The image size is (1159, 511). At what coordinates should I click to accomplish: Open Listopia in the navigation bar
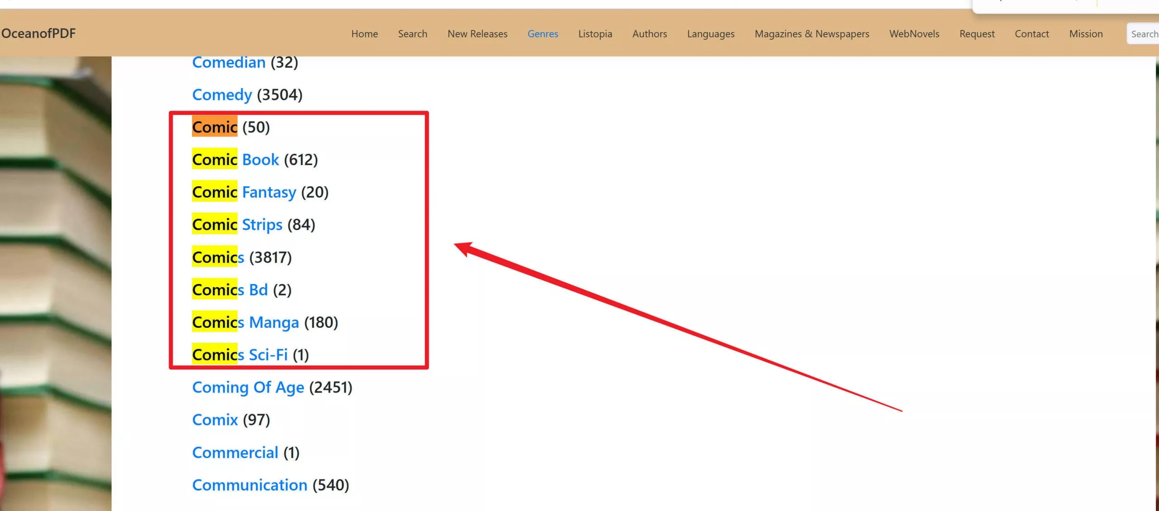pyautogui.click(x=594, y=34)
